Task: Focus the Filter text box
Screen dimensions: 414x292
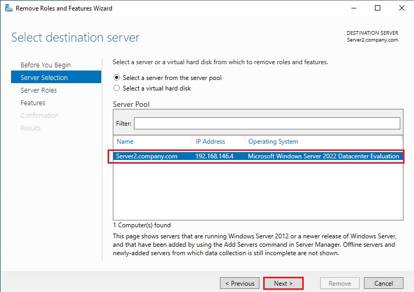Action: click(267, 123)
